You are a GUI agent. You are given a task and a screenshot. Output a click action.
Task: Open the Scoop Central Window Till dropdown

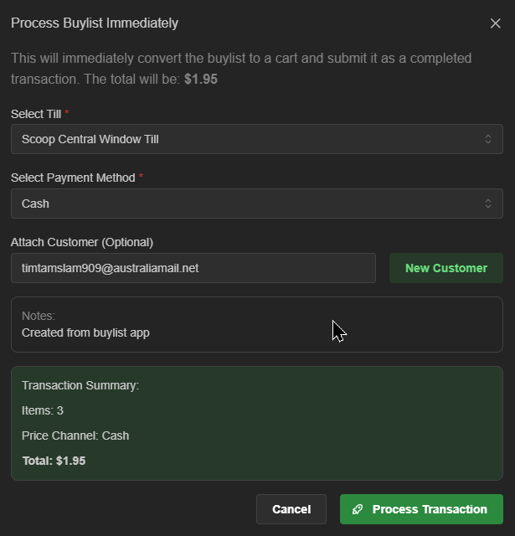257,139
